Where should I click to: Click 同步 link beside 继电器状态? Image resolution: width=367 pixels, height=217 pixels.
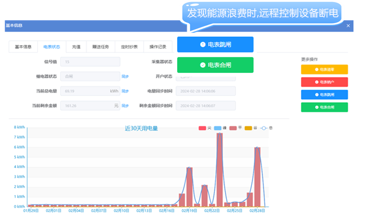[125, 76]
